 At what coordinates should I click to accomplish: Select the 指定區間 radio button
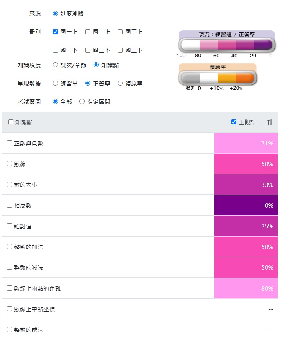click(x=82, y=101)
